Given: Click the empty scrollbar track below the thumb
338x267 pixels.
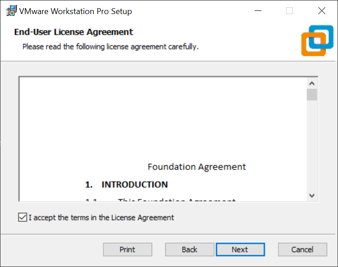Looking at the screenshot, I should pos(312,145).
